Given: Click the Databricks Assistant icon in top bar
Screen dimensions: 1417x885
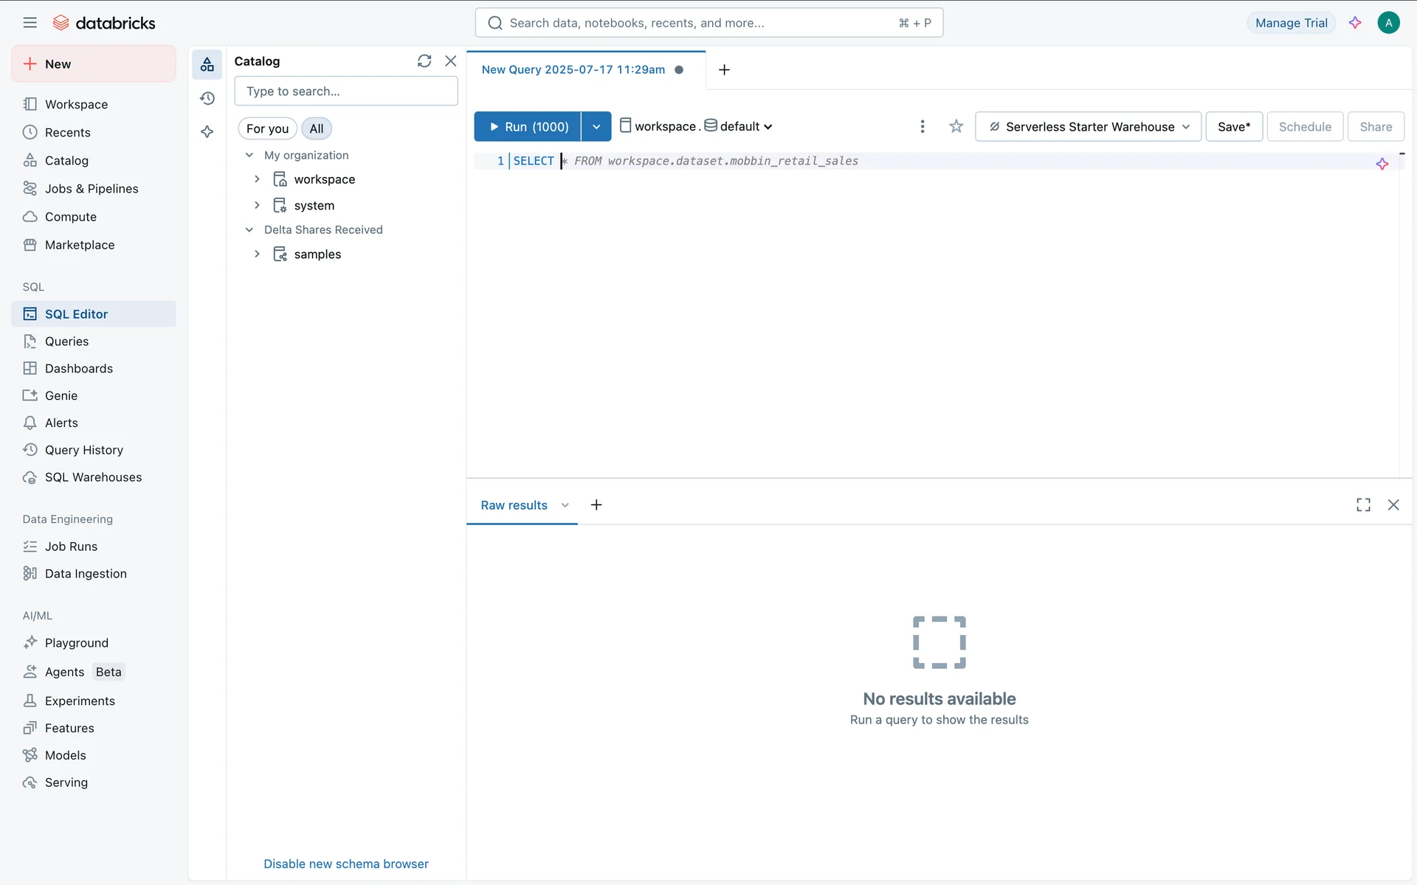Looking at the screenshot, I should click(1355, 23).
